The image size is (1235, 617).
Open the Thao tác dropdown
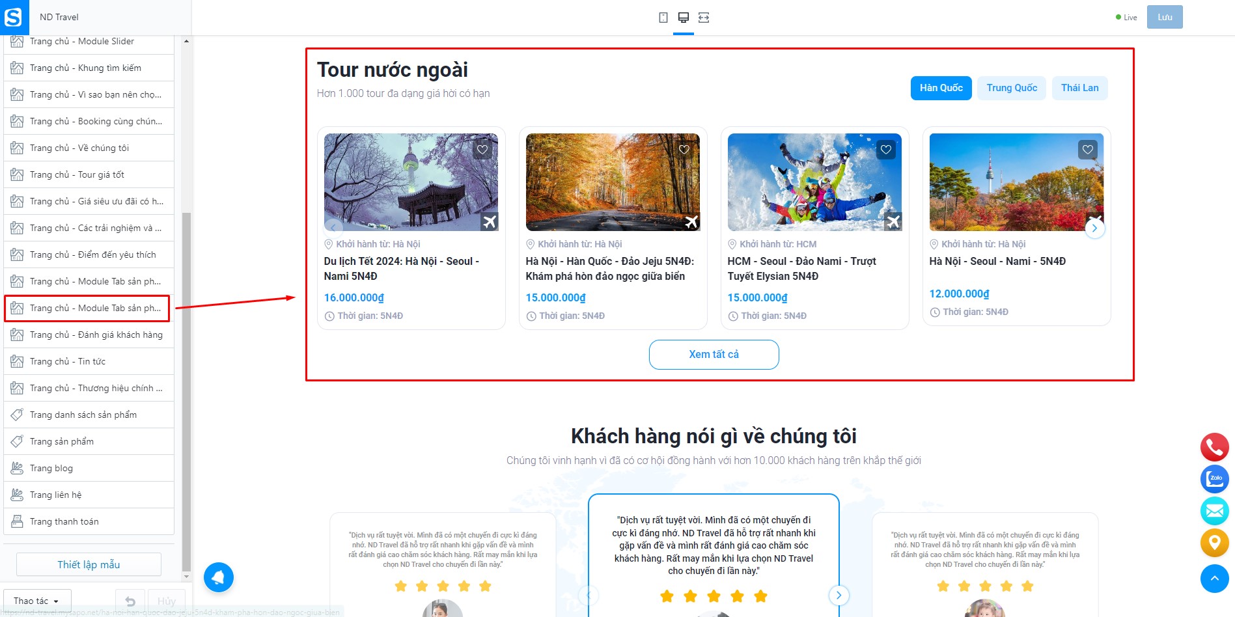point(36,601)
